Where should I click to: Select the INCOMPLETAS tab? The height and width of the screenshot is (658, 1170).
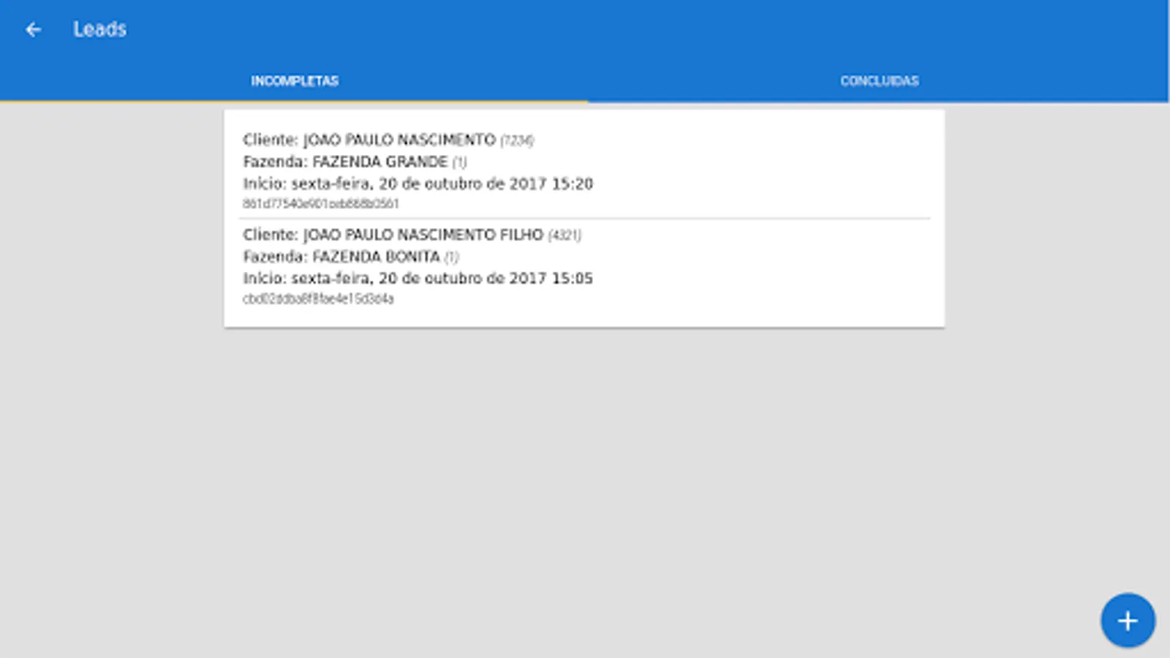tap(294, 80)
